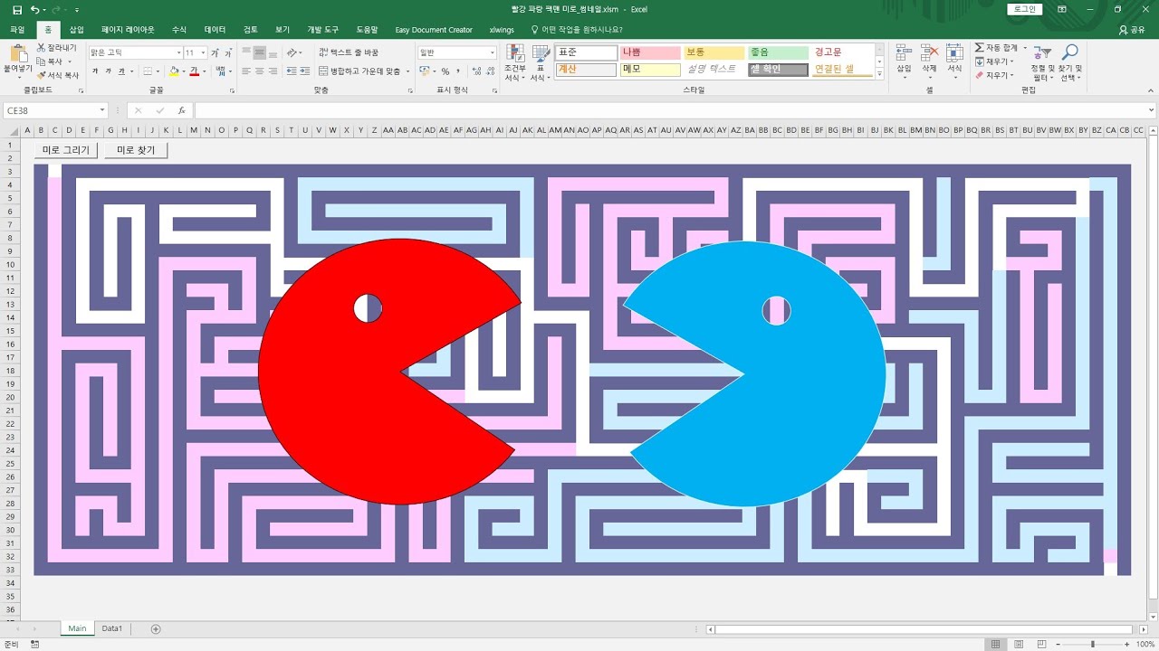Image resolution: width=1159 pixels, height=651 pixels.
Task: Open the font size dropdown showing 11
Action: (x=204, y=53)
